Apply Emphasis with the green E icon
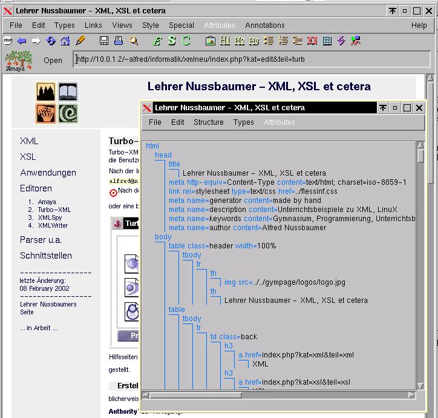Image resolution: width=438 pixels, height=418 pixels. (157, 41)
